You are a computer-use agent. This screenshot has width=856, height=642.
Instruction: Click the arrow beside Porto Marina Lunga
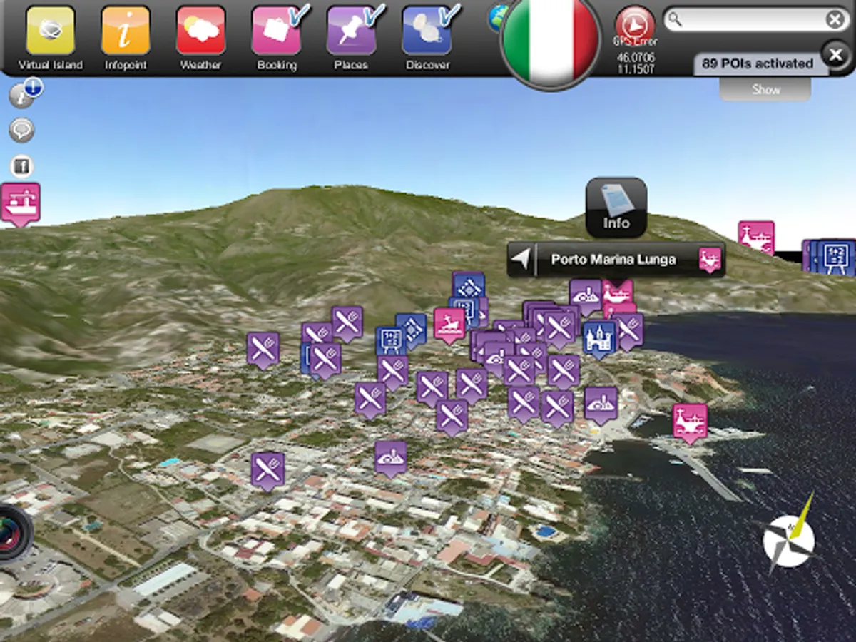524,260
